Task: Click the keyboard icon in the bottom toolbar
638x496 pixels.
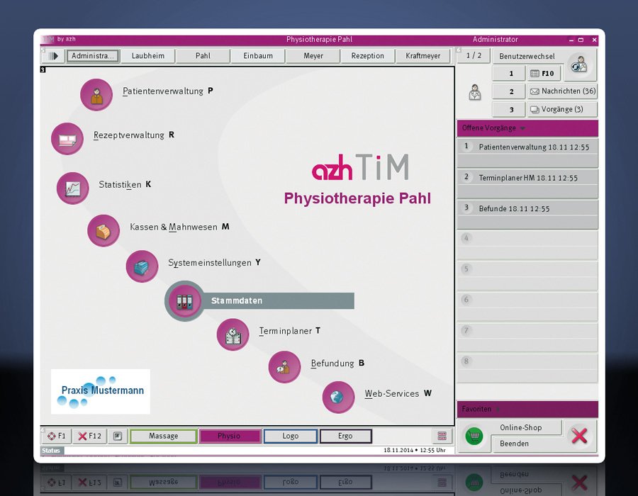Action: (x=442, y=436)
